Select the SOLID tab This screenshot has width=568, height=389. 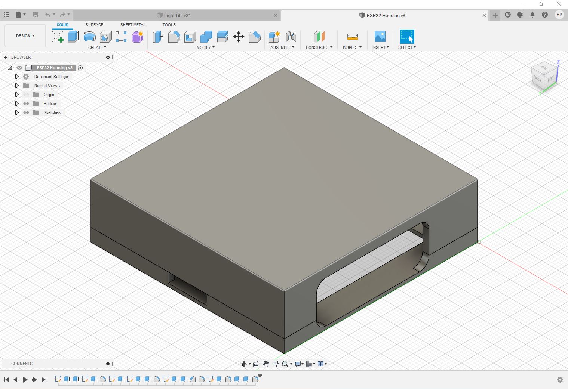point(62,25)
